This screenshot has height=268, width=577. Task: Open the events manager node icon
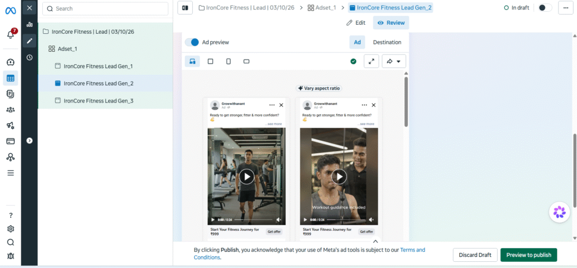(x=11, y=157)
